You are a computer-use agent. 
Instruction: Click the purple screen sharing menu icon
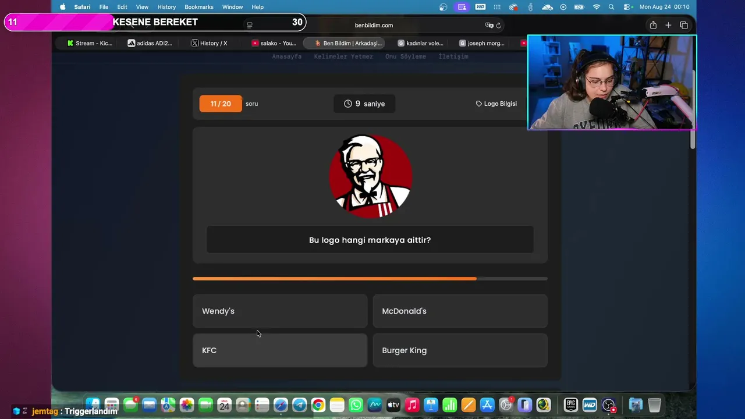(x=462, y=7)
